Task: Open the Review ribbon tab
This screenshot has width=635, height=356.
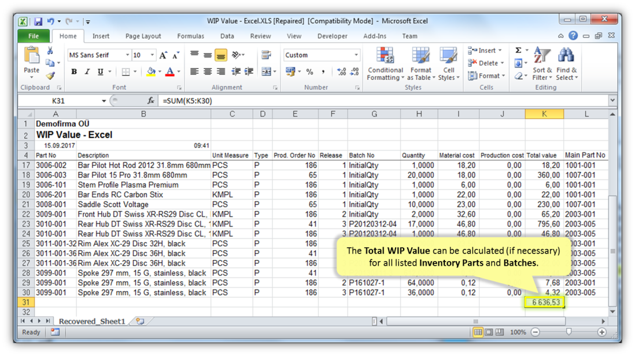Action: [x=260, y=36]
